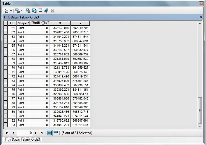Select the Y column header
Image resolution: width=206 pixels, height=145 pixels.
(x=80, y=23)
